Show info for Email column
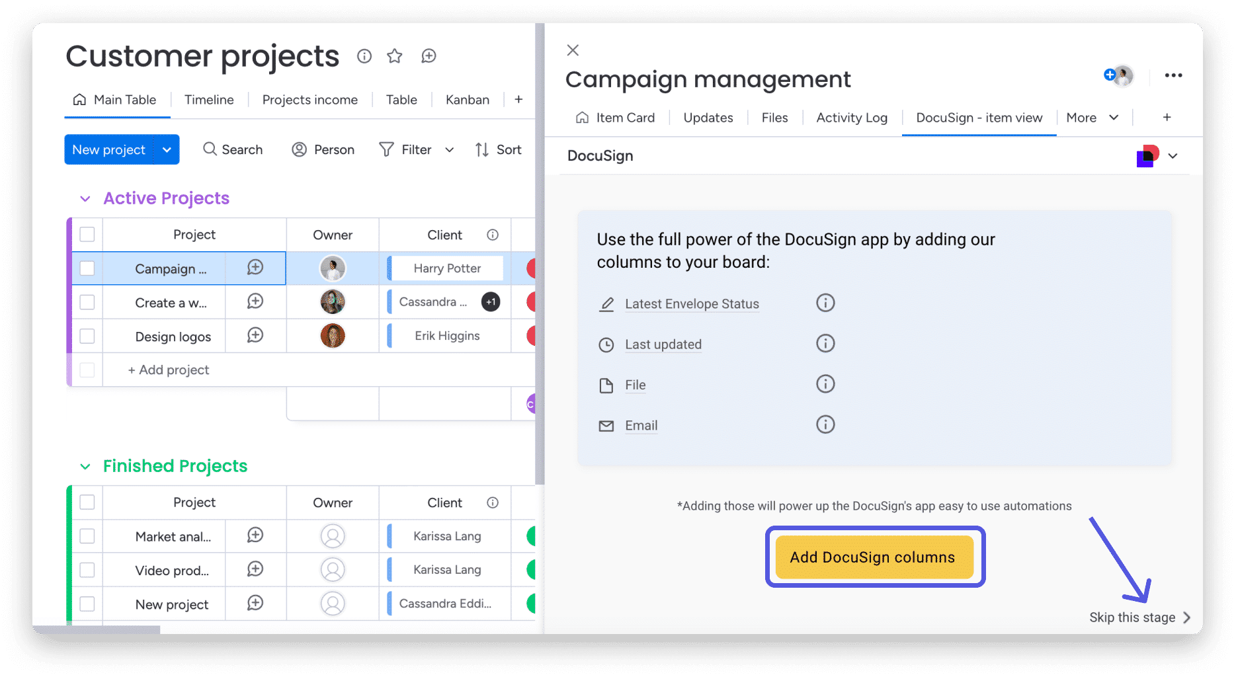The width and height of the screenshot is (1236, 677). pyautogui.click(x=825, y=424)
